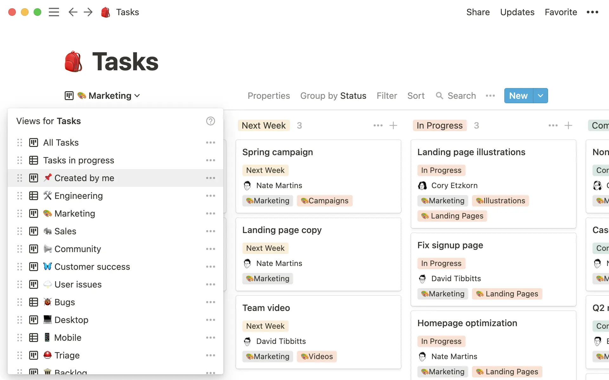
Task: Open the Group by Status options
Action: (333, 96)
